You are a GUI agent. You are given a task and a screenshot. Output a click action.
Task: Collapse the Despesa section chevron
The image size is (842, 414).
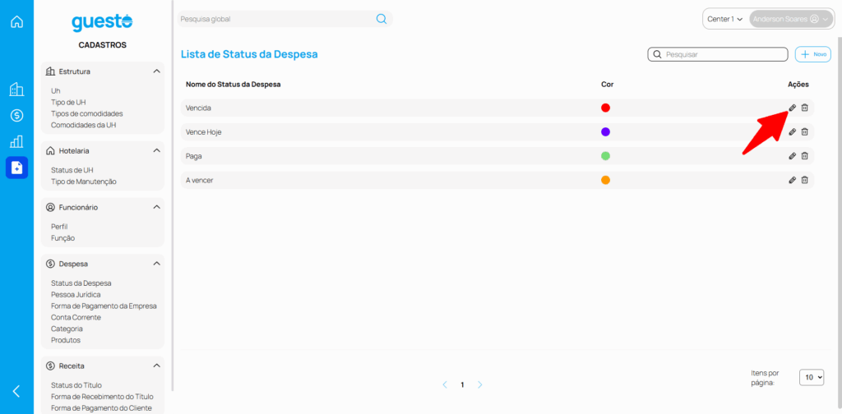click(156, 264)
